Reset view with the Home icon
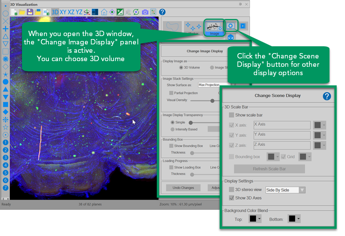This screenshot has width=345, height=236. 104,12
